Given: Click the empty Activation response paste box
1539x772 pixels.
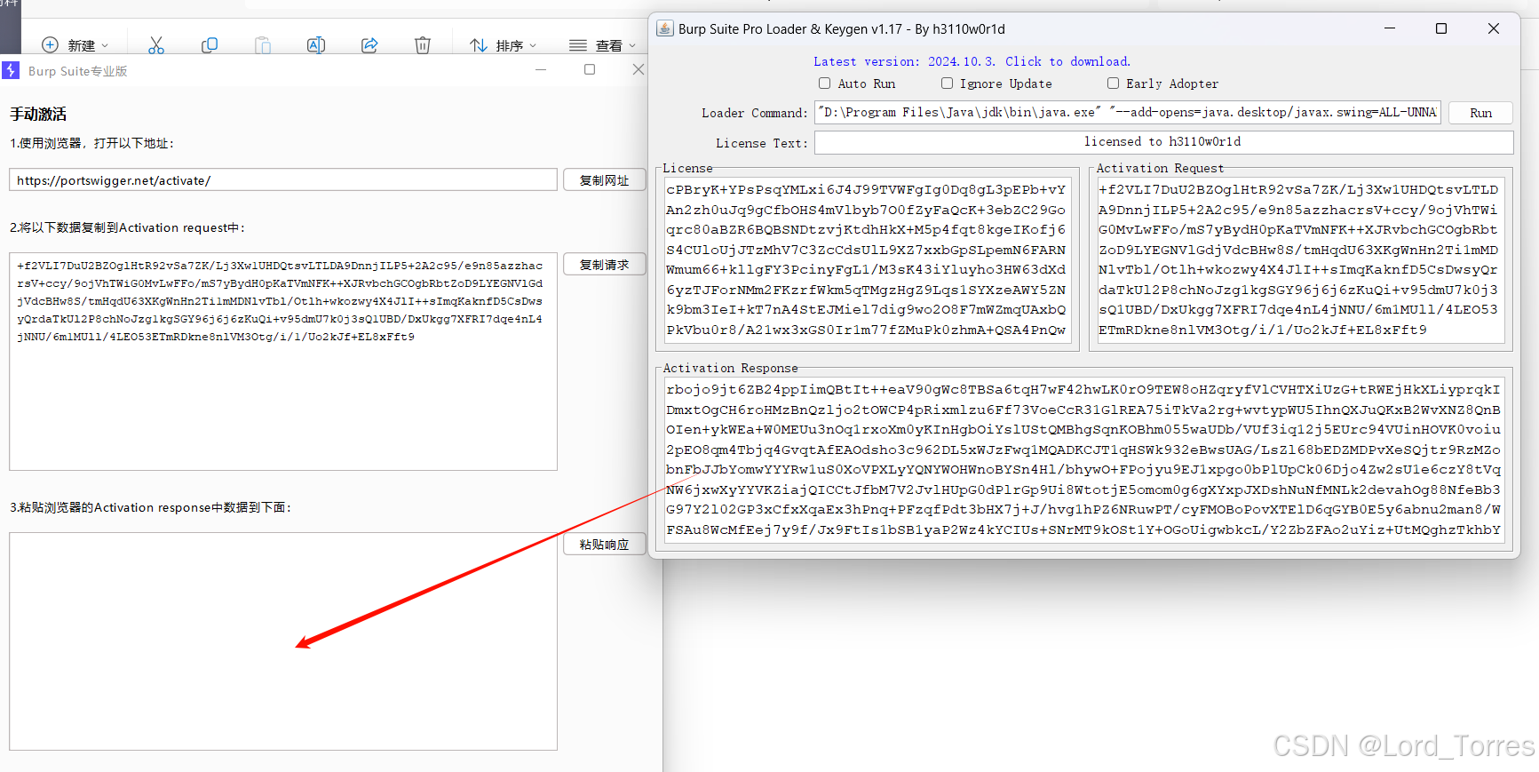Looking at the screenshot, I should point(283,641).
